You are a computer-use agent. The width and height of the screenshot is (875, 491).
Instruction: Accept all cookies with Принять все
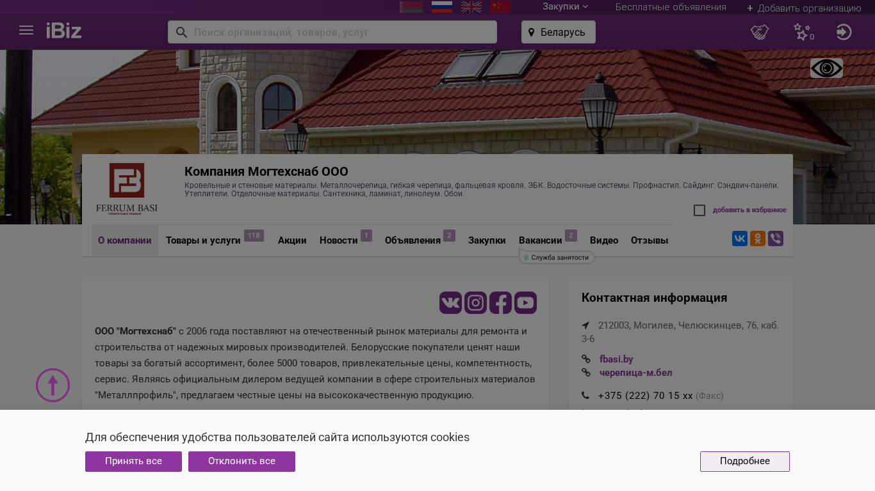pyautogui.click(x=133, y=462)
